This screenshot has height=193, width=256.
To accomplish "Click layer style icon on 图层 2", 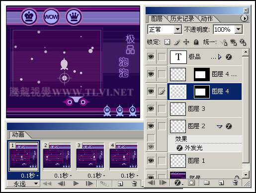I will tap(229, 126).
